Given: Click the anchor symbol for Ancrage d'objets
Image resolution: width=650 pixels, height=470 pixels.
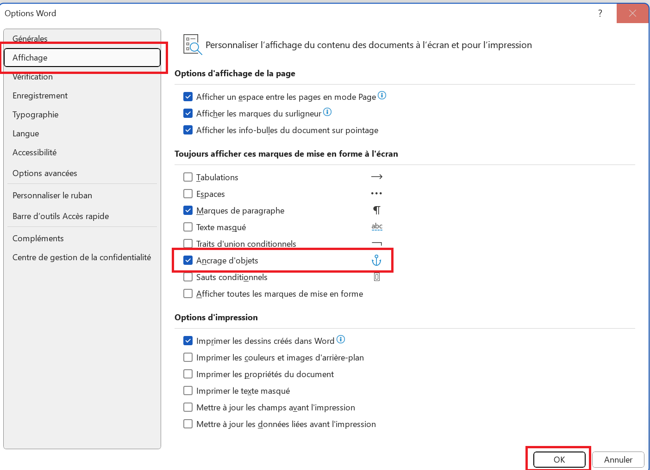Looking at the screenshot, I should [x=376, y=261].
